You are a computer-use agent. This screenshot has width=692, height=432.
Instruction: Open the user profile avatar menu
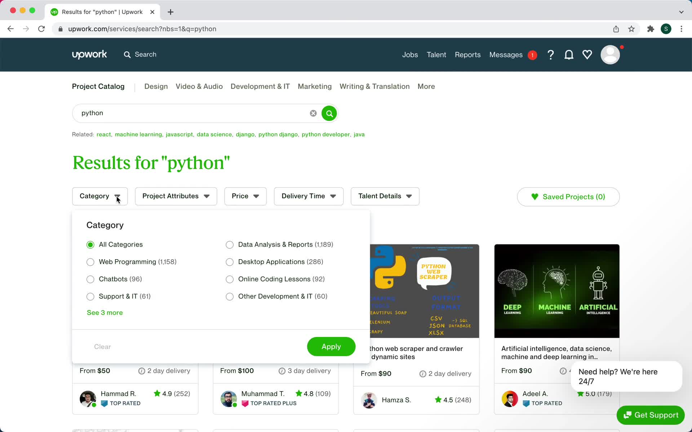pyautogui.click(x=610, y=55)
